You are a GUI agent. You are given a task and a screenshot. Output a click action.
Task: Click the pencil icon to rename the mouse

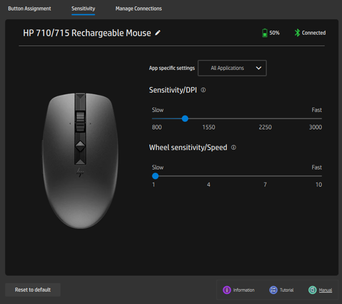[157, 33]
